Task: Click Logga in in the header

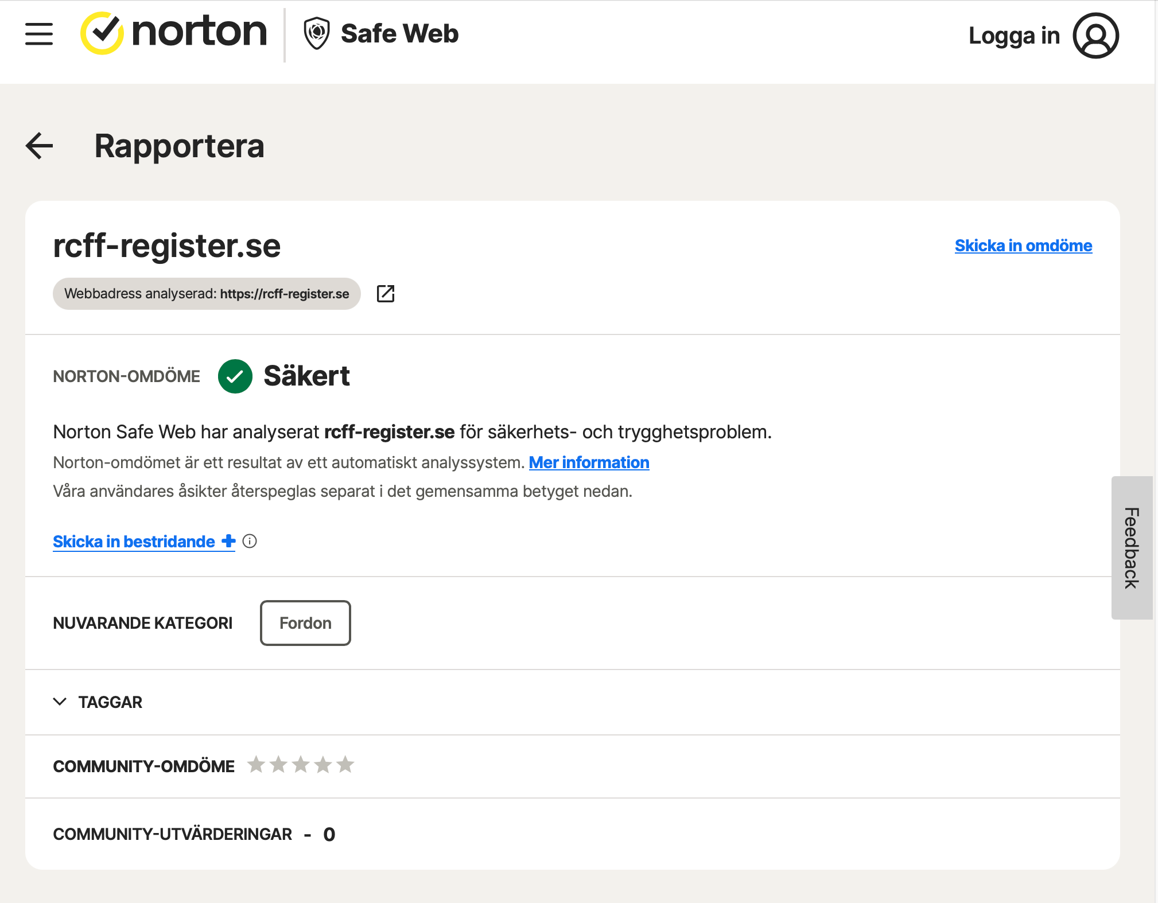Action: (x=1014, y=36)
